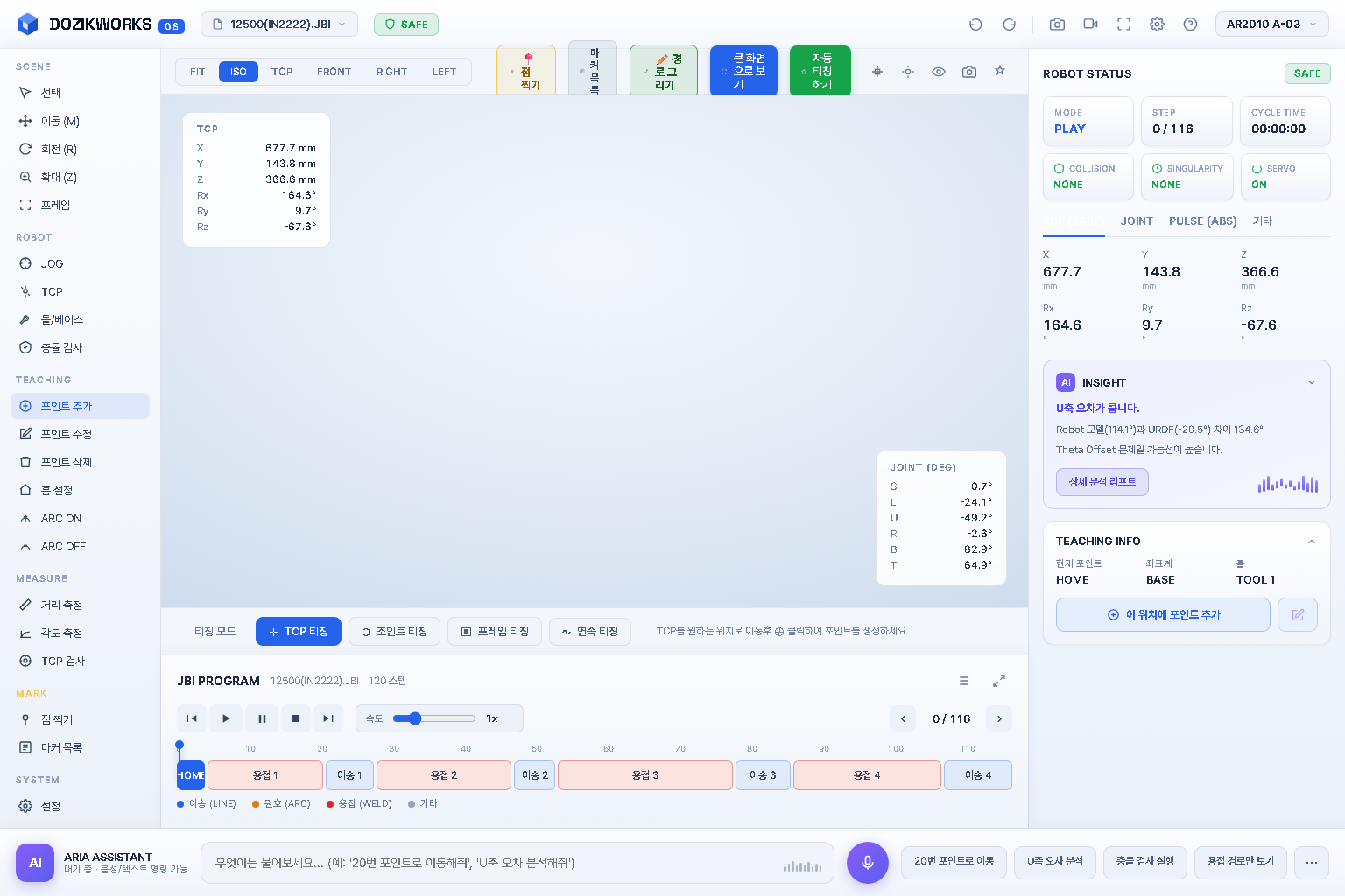Click the 이송 2 segment on the timeline

534,775
